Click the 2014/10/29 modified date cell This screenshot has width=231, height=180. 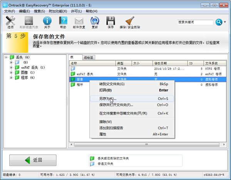pyautogui.click(x=169, y=69)
